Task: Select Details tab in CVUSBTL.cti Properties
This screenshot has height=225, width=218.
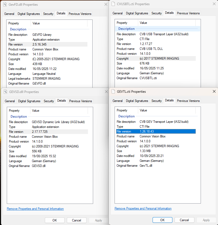Action: 169,13
